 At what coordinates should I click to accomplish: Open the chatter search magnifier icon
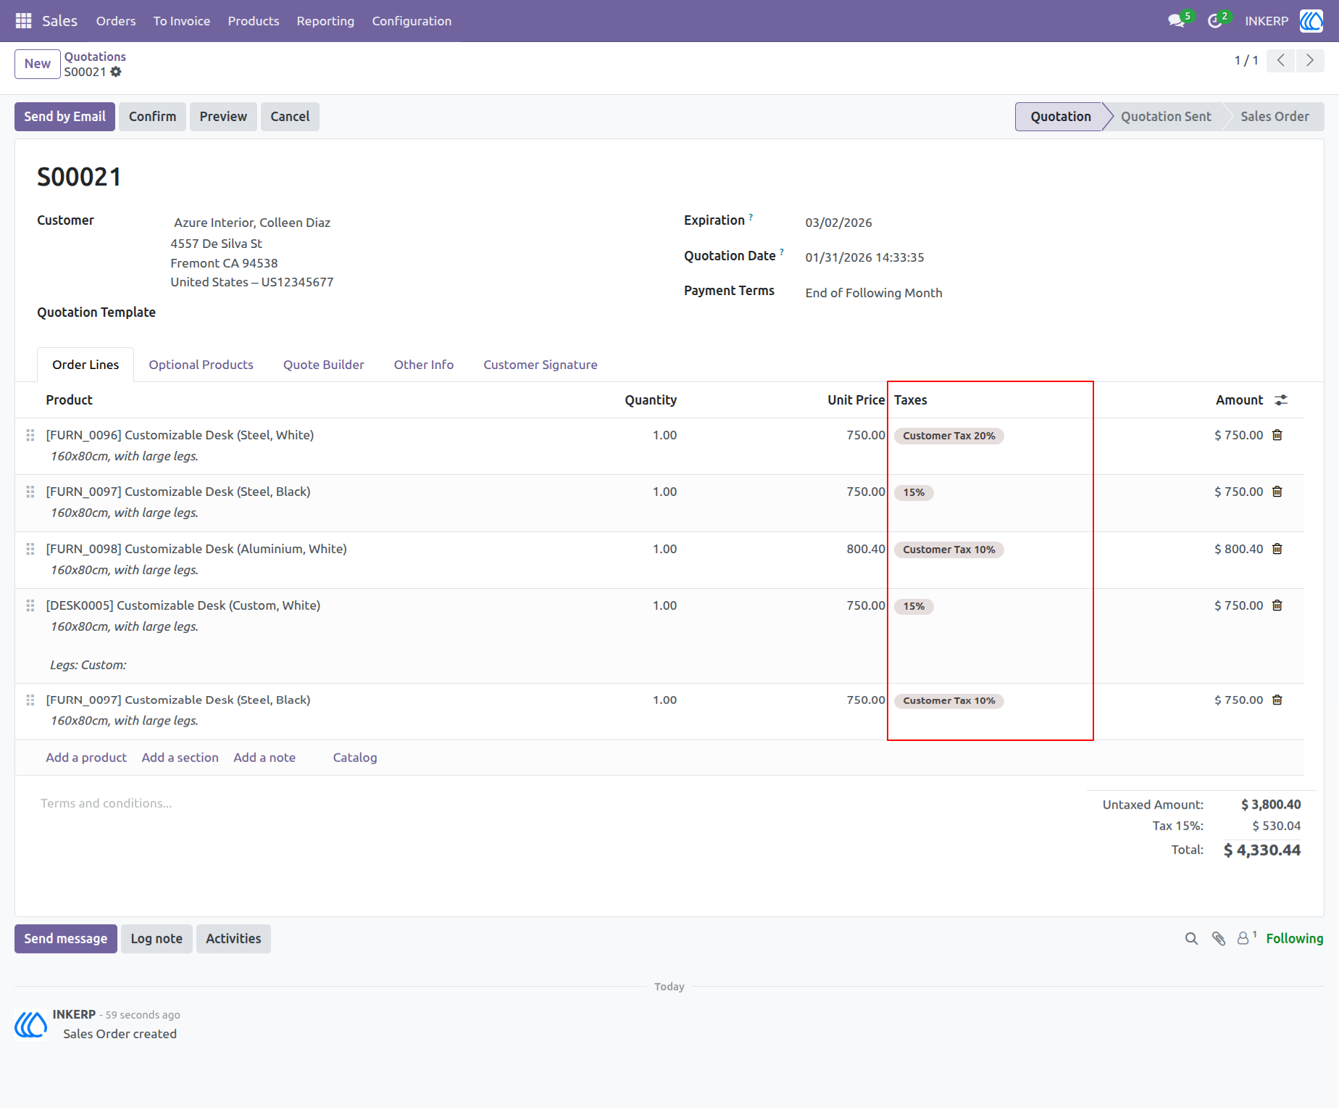(1191, 939)
